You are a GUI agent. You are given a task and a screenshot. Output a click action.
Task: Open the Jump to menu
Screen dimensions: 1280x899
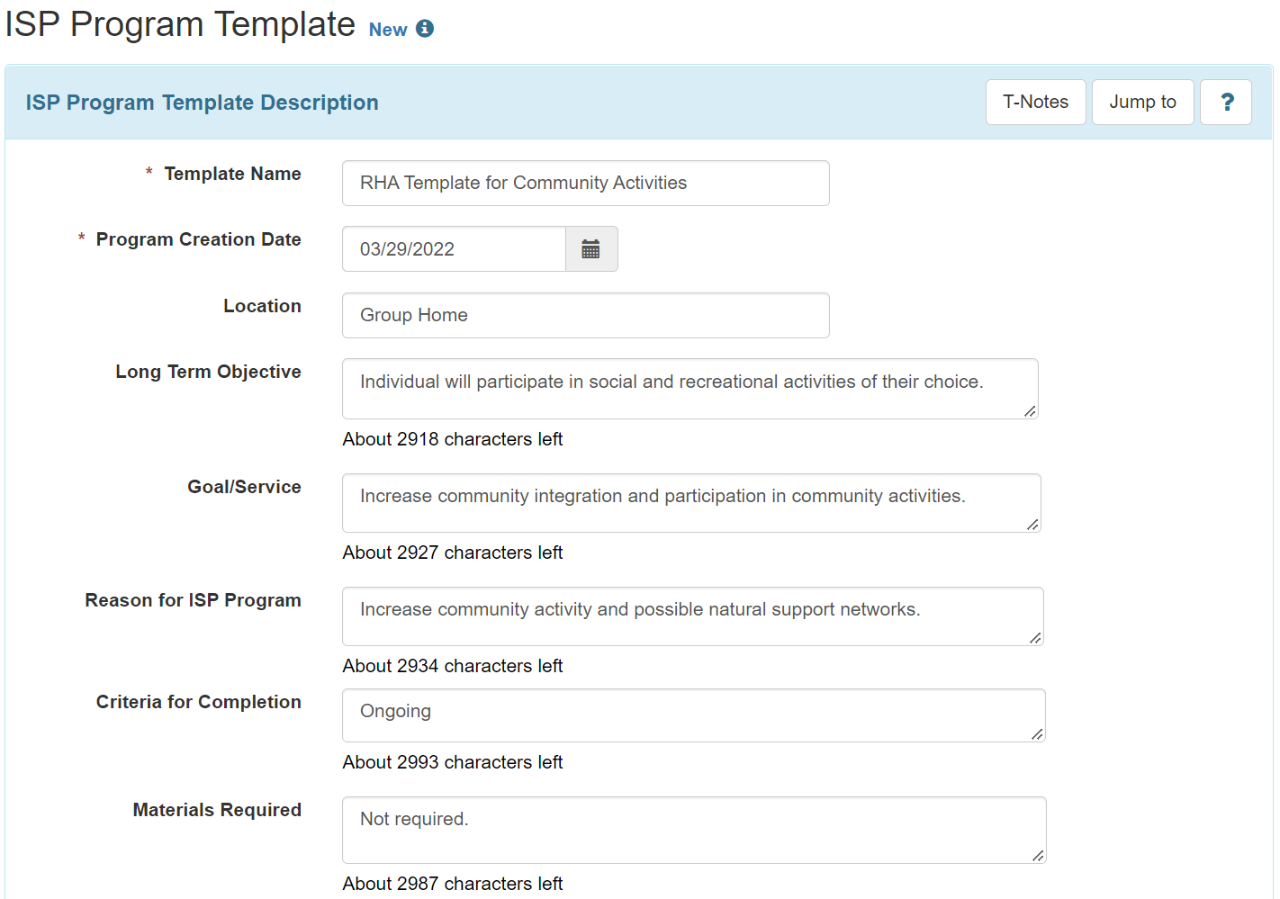click(x=1143, y=103)
